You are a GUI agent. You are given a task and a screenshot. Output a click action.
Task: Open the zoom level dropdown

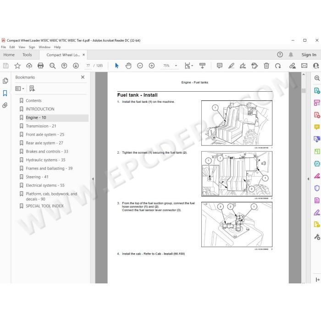(176, 66)
